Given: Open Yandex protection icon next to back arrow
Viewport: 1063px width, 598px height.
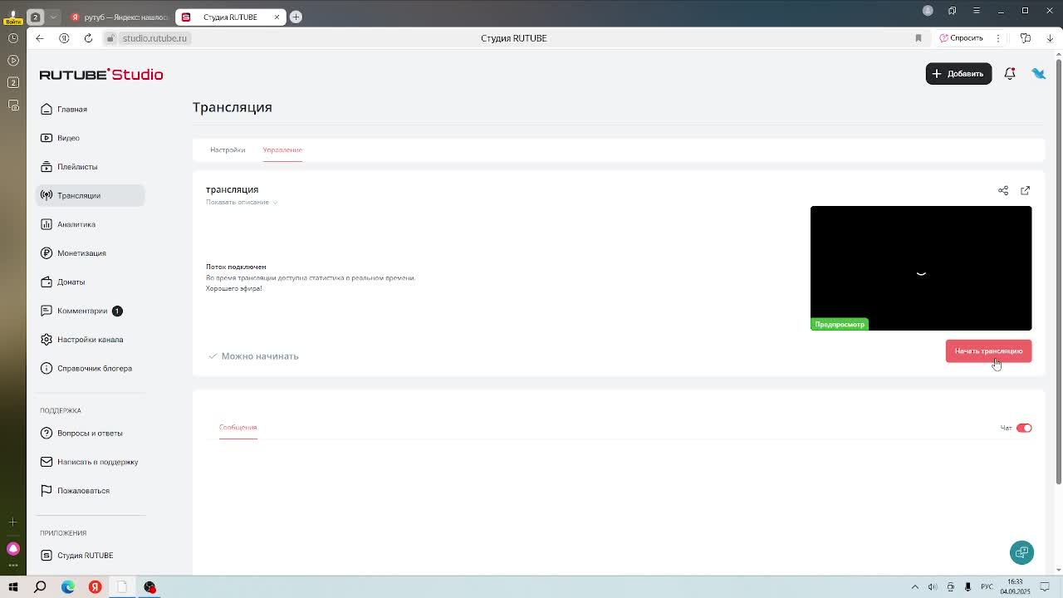Looking at the screenshot, I should pyautogui.click(x=64, y=38).
